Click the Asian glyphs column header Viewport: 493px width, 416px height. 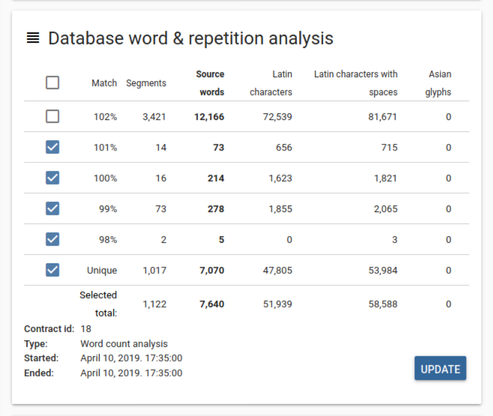[x=438, y=83]
